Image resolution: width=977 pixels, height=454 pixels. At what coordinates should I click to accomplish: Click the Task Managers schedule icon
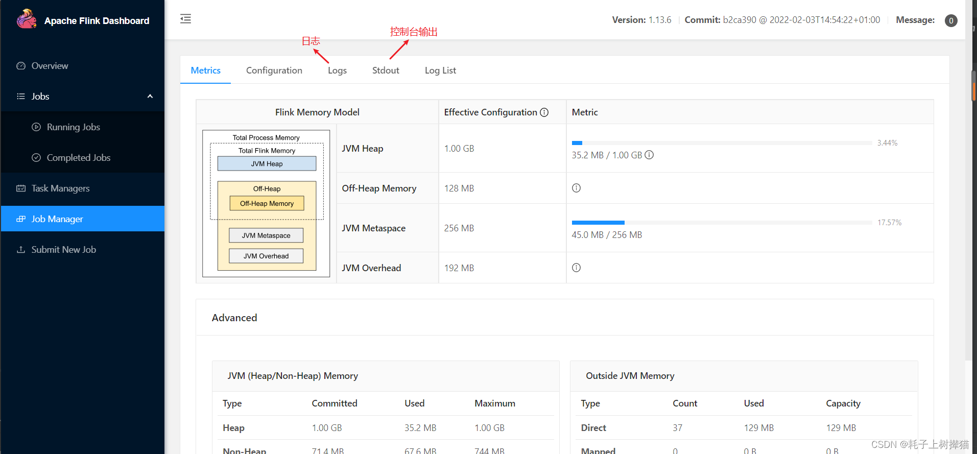pyautogui.click(x=21, y=188)
